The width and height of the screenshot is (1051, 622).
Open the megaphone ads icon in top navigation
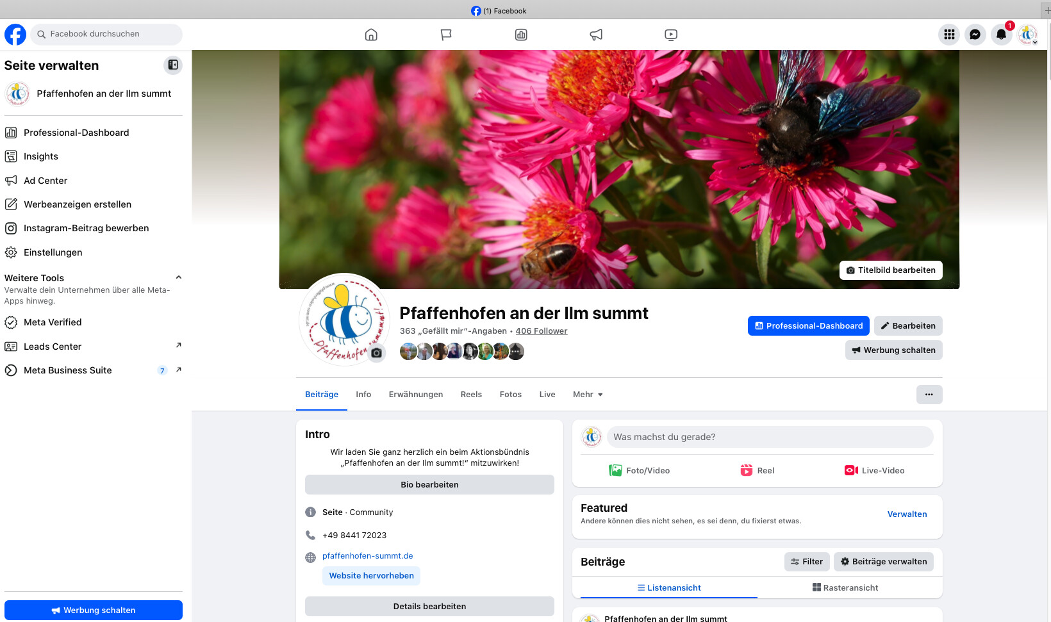[596, 35]
